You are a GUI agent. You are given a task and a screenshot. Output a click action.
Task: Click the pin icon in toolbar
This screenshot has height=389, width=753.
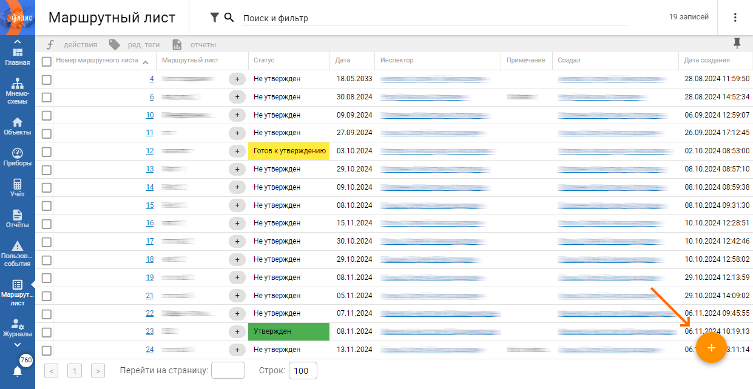tap(737, 43)
